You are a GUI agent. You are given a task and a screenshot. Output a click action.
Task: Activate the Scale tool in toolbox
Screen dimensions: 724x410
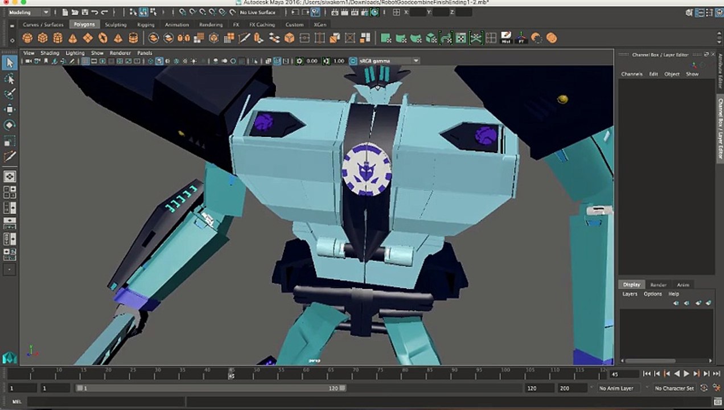10,141
